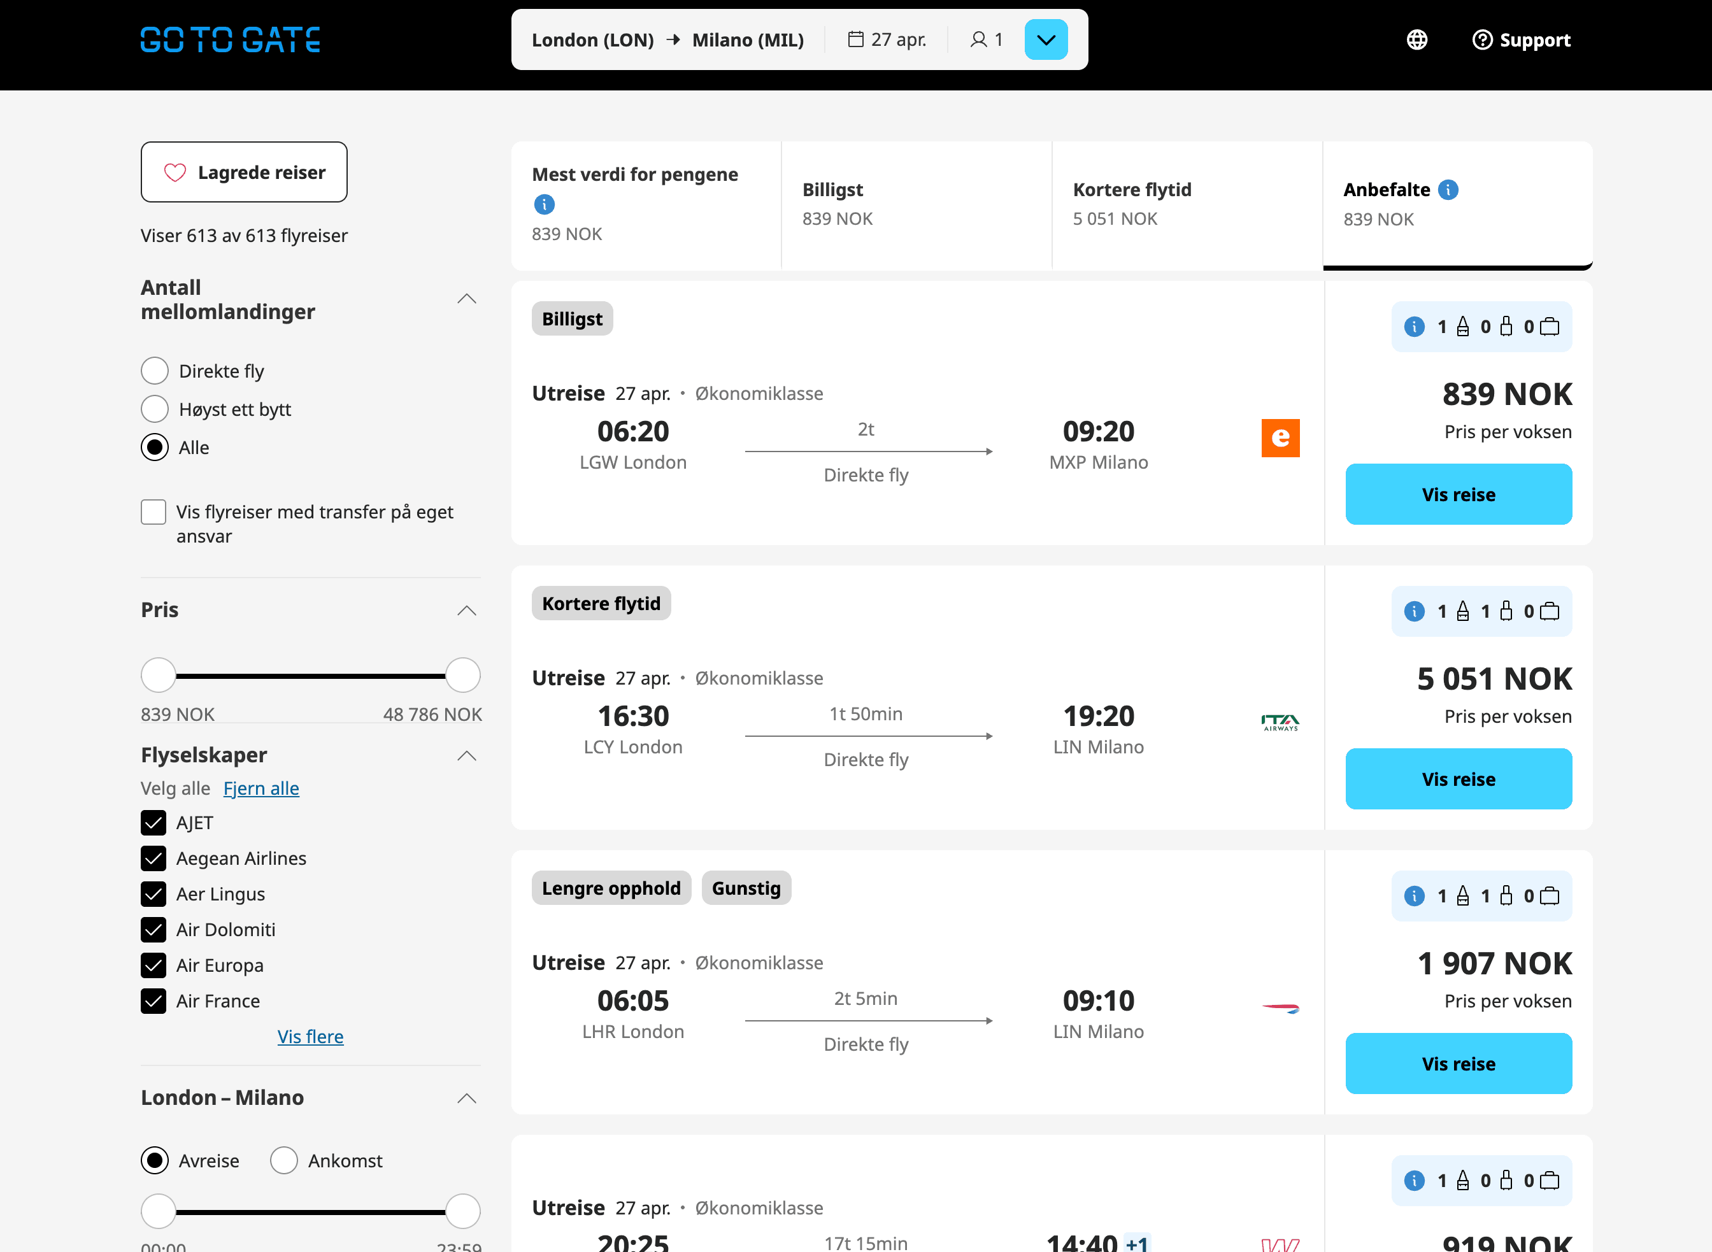This screenshot has width=1712, height=1252.
Task: Click info icon beside Anbefalte tab
Action: click(x=1448, y=190)
